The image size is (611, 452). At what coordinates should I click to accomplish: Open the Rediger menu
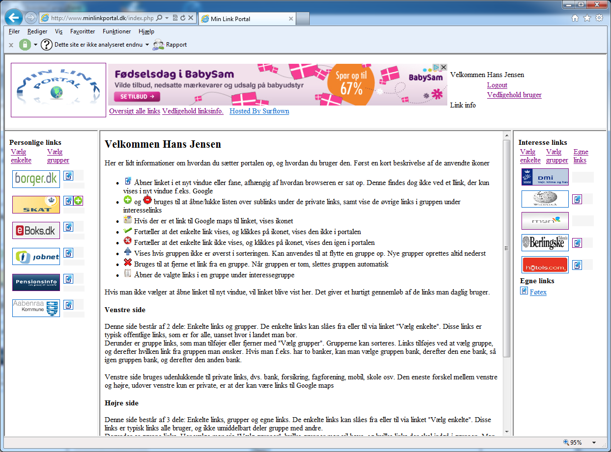pos(37,31)
